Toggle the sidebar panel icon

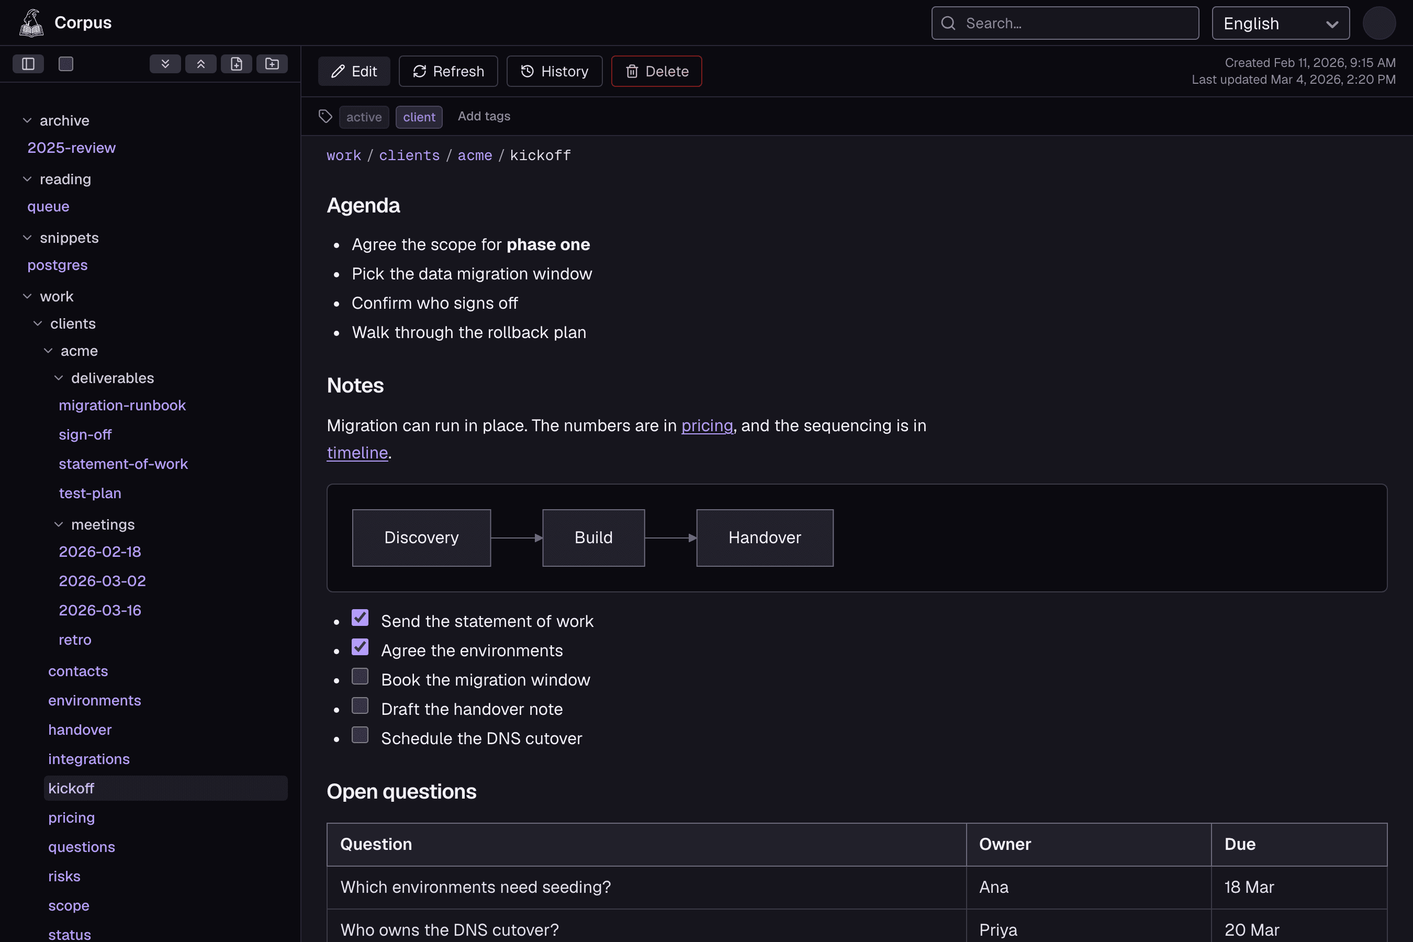point(28,64)
